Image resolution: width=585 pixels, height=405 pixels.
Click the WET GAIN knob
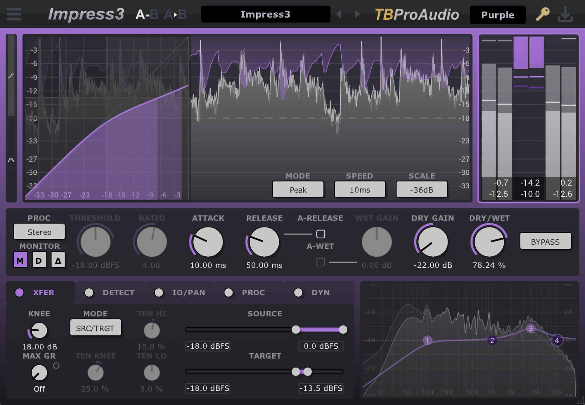377,242
